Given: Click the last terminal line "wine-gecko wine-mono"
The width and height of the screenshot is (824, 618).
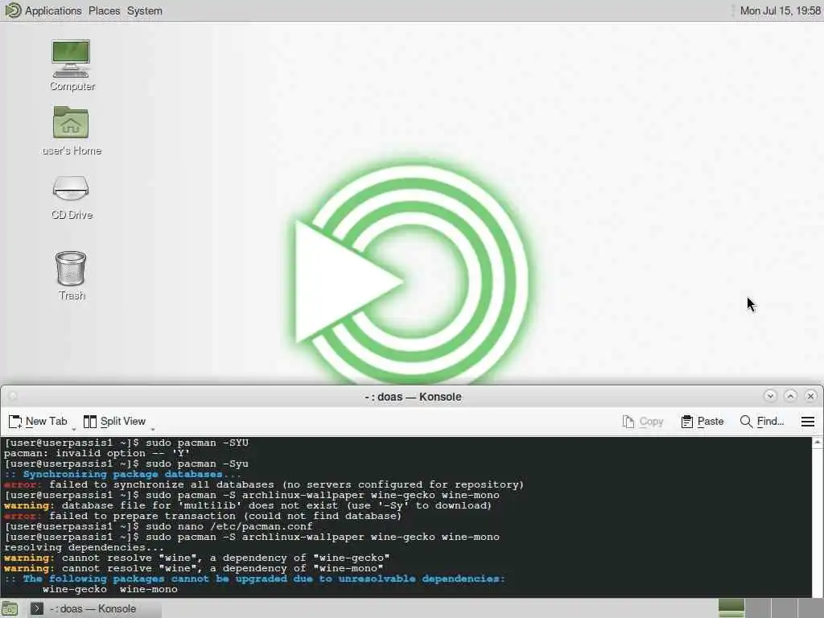Looking at the screenshot, I should [x=109, y=590].
